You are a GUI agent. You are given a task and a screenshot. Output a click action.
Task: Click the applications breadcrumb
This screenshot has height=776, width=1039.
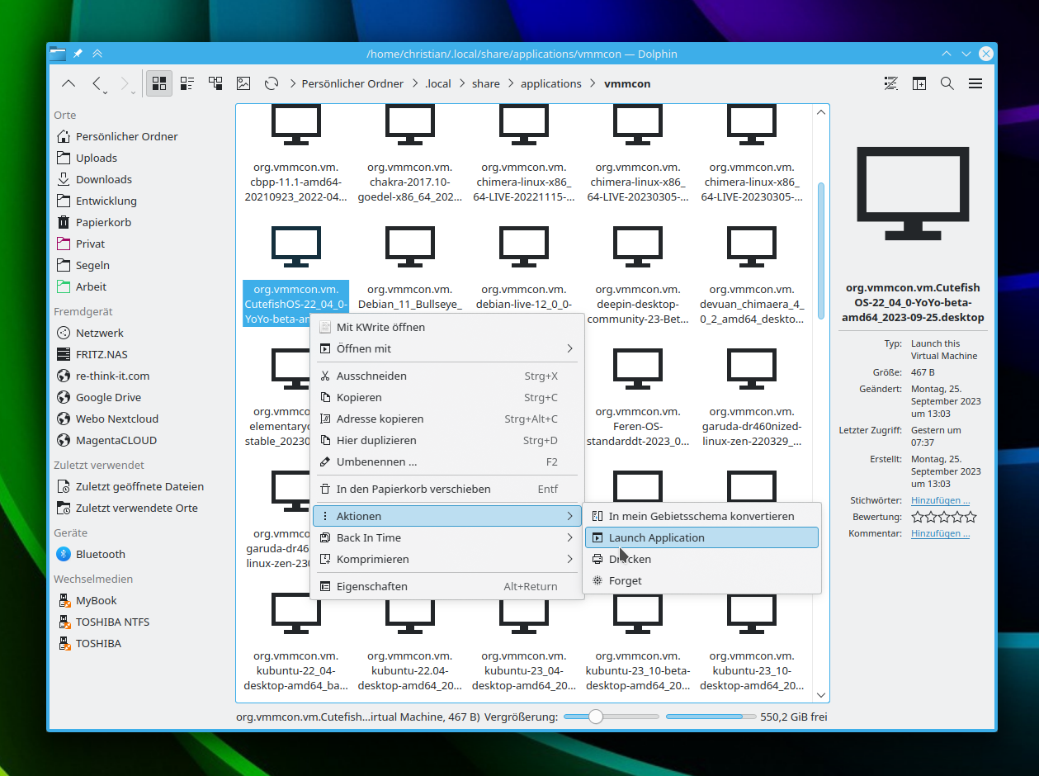[551, 83]
